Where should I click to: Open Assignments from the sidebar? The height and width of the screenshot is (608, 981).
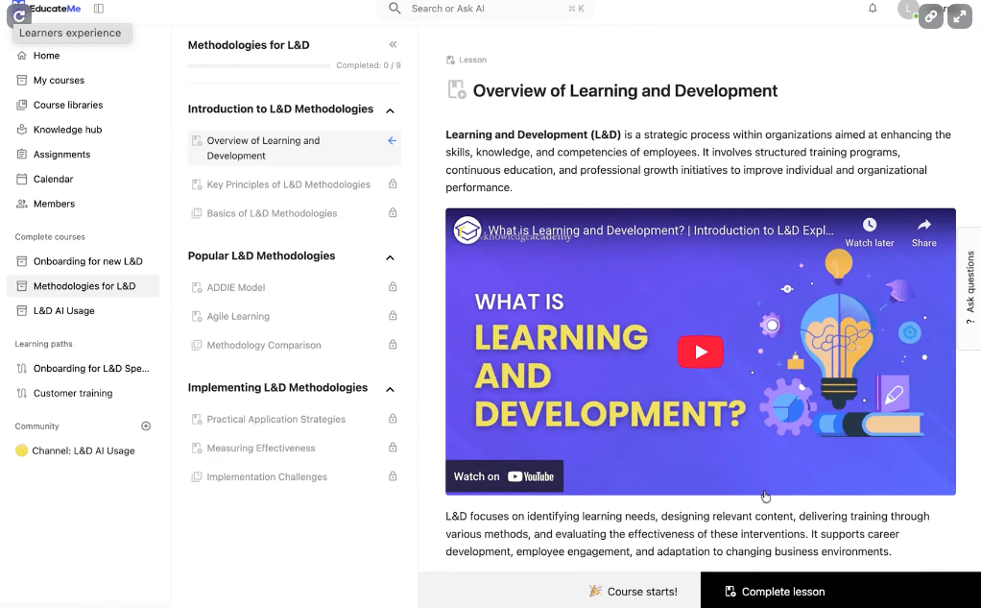click(61, 155)
